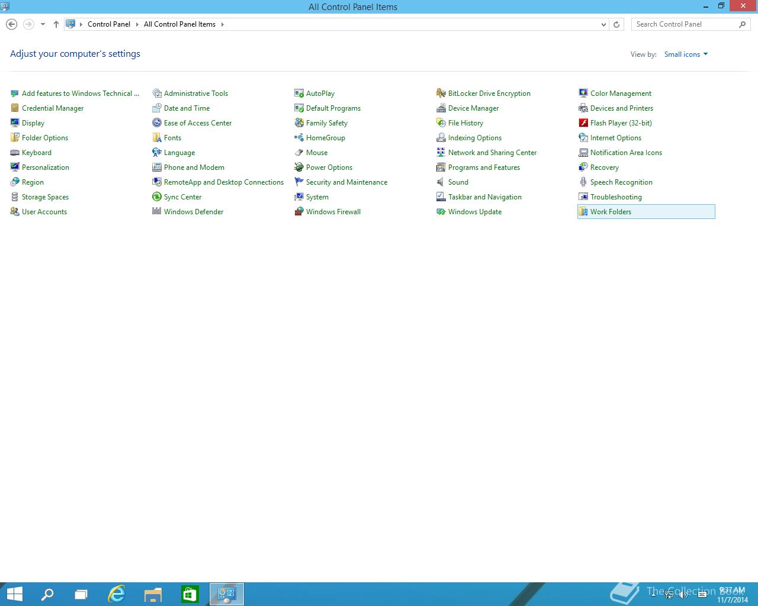The width and height of the screenshot is (758, 606).
Task: Open the recent locations arrow dropdown
Action: [x=43, y=24]
